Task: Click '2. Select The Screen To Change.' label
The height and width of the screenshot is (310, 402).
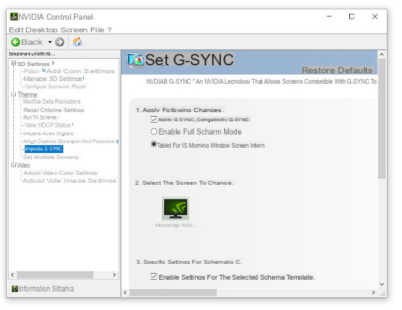Action: coord(184,183)
